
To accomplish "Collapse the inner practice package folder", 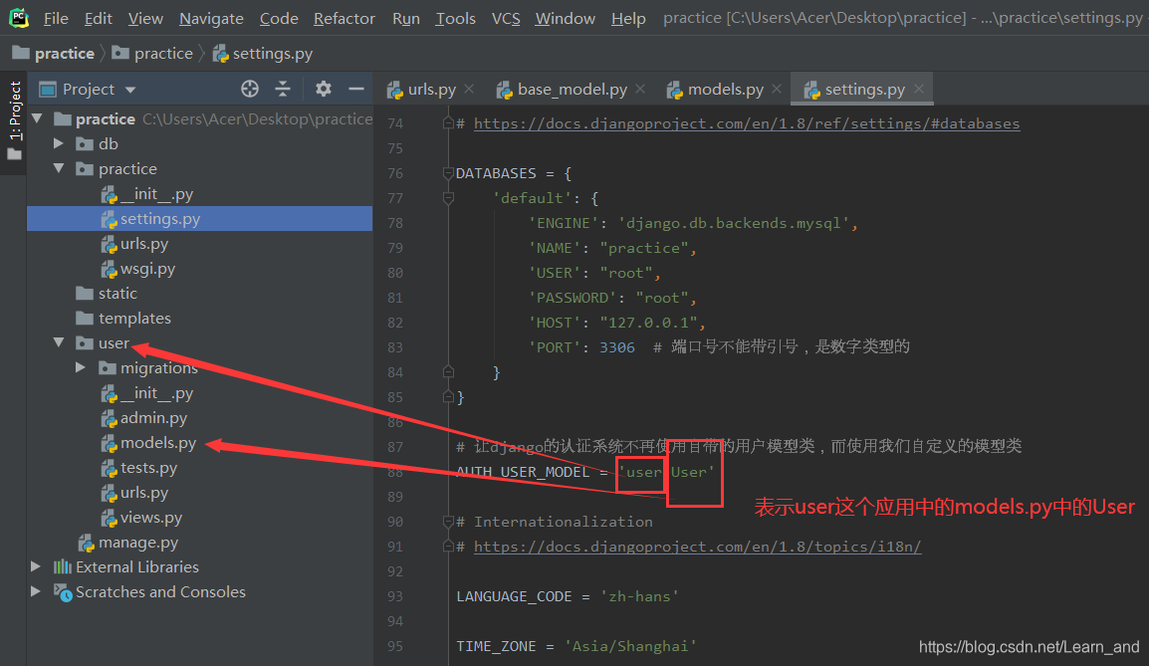I will [x=59, y=168].
